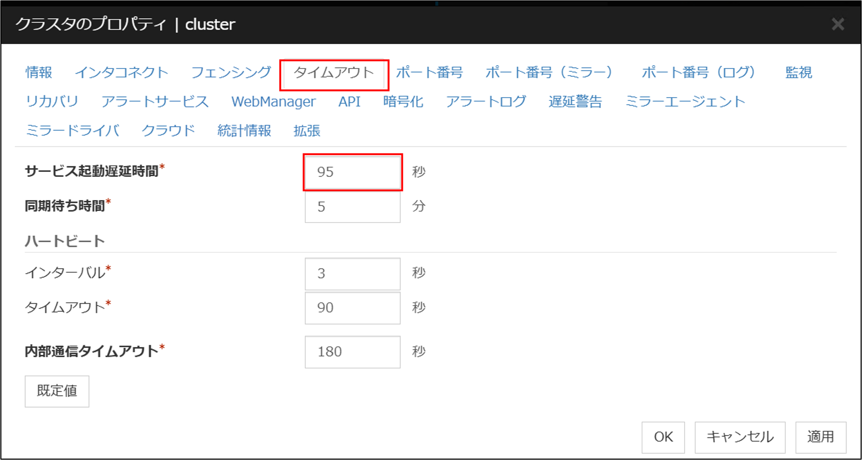862x460 pixels.
Task: Go to the 監視 tab
Action: tap(798, 72)
